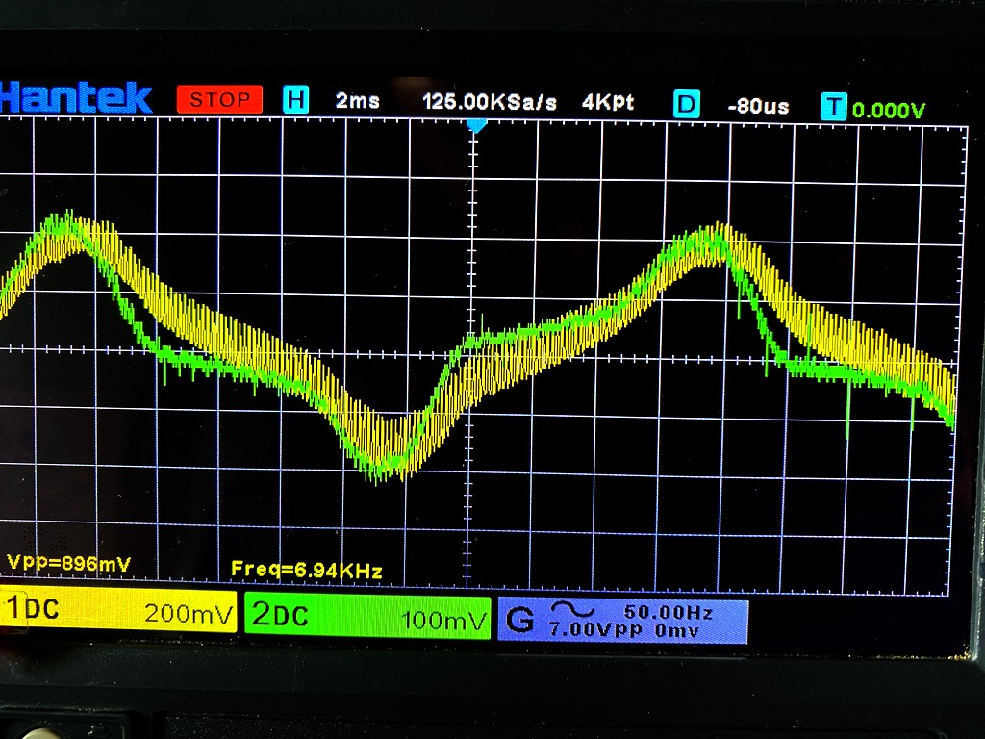
Task: Click the red STOP status indicator
Action: coord(219,99)
